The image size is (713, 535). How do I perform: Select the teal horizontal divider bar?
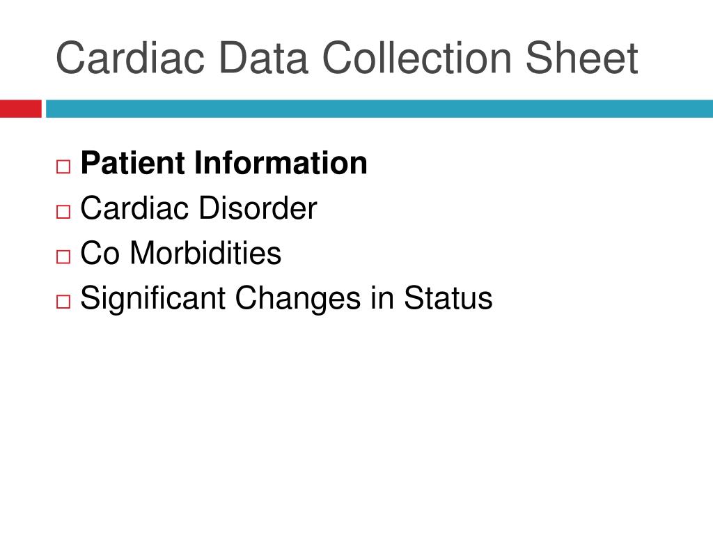(x=379, y=109)
